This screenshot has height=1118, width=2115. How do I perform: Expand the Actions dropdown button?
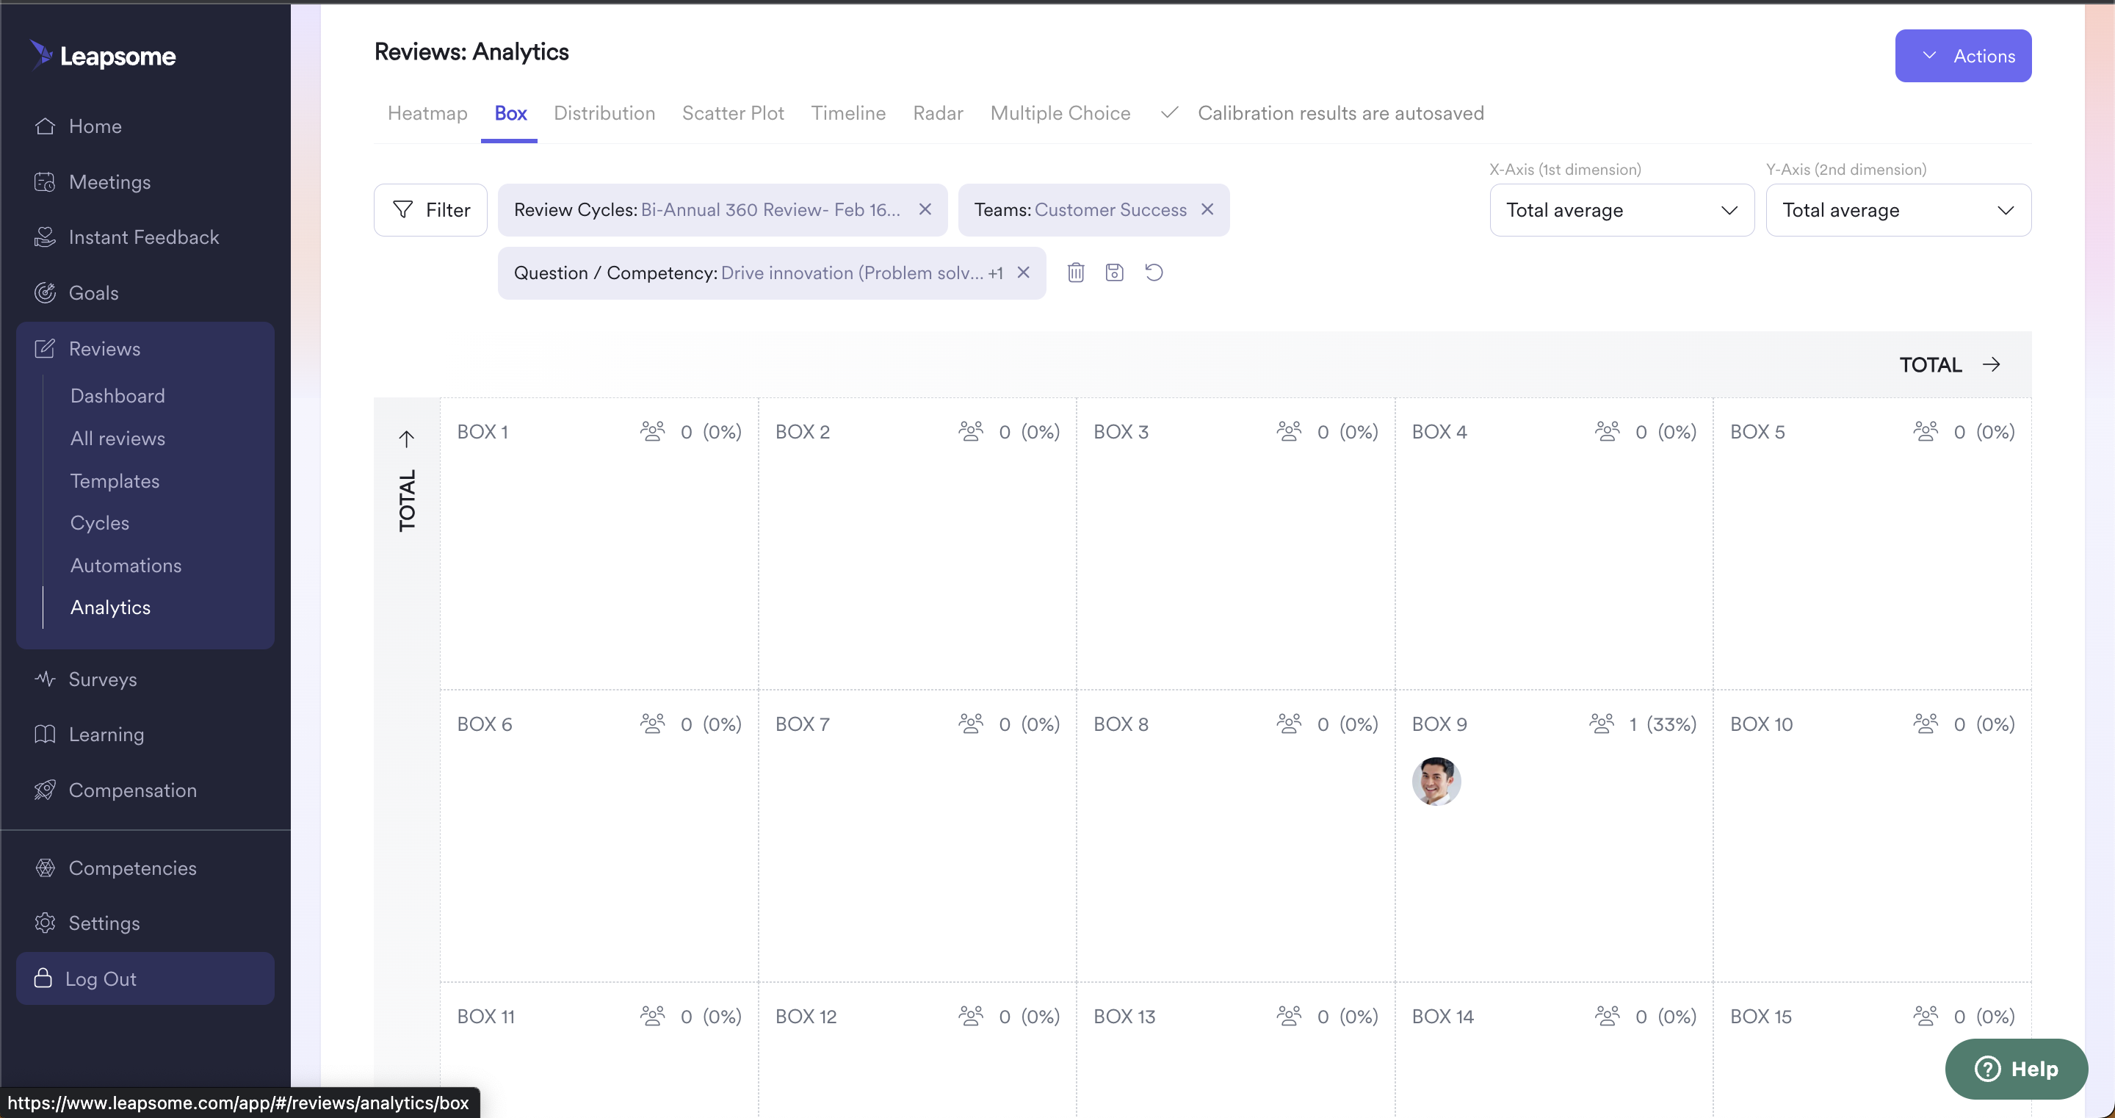point(1963,56)
